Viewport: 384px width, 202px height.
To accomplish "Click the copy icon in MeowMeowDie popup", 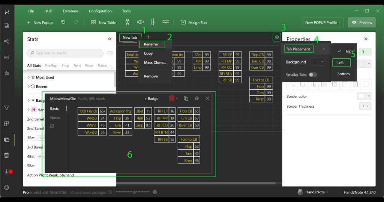I will click(x=186, y=98).
